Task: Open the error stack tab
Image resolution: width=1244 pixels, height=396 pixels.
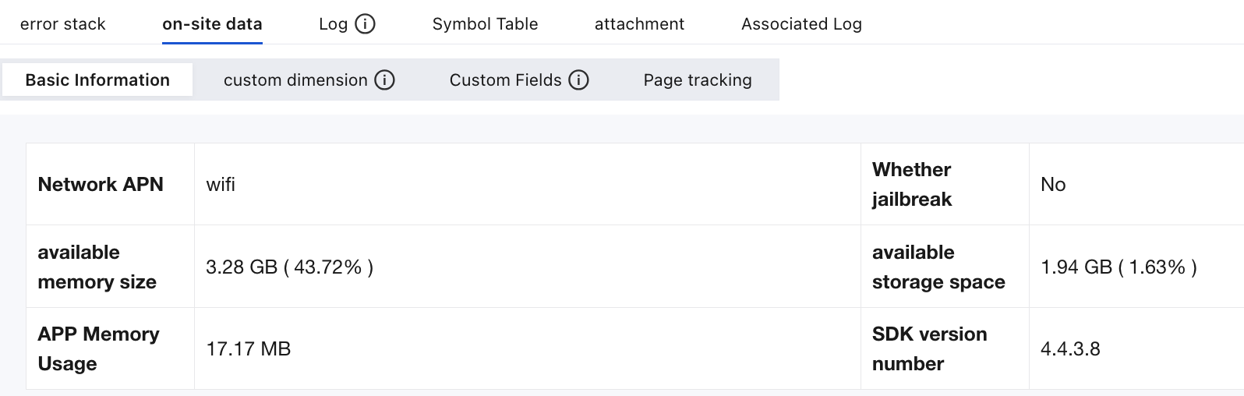Action: pos(62,24)
